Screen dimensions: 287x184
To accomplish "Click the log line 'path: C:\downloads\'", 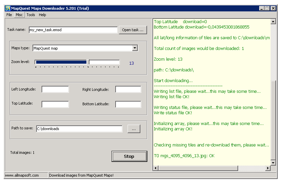I will pos(174,70).
